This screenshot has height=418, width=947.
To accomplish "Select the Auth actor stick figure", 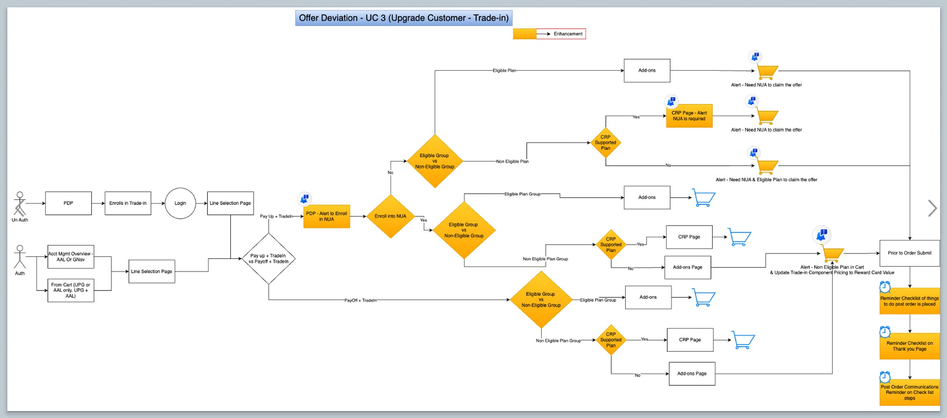I will [x=20, y=257].
